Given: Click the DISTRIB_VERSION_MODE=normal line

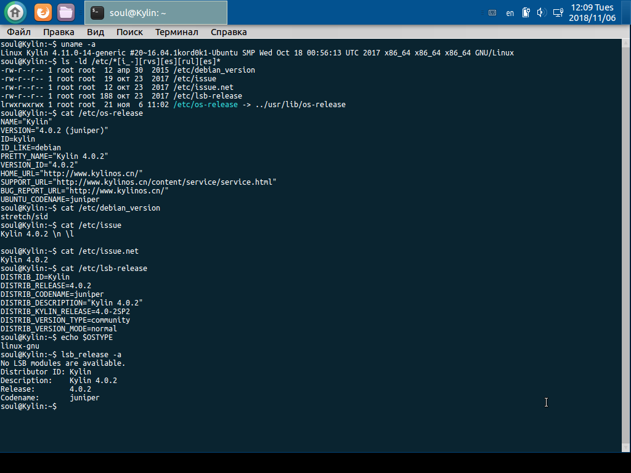Looking at the screenshot, I should click(59, 329).
